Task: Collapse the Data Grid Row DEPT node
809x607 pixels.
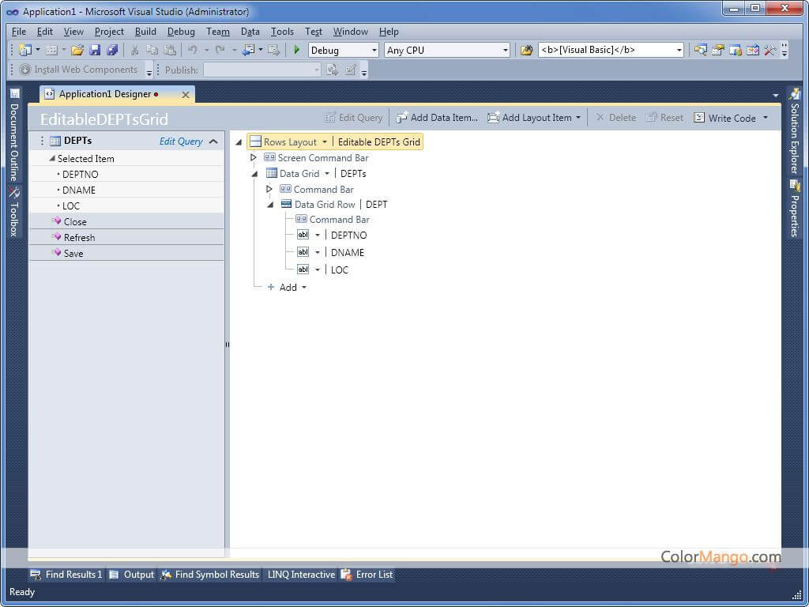Action: [269, 205]
